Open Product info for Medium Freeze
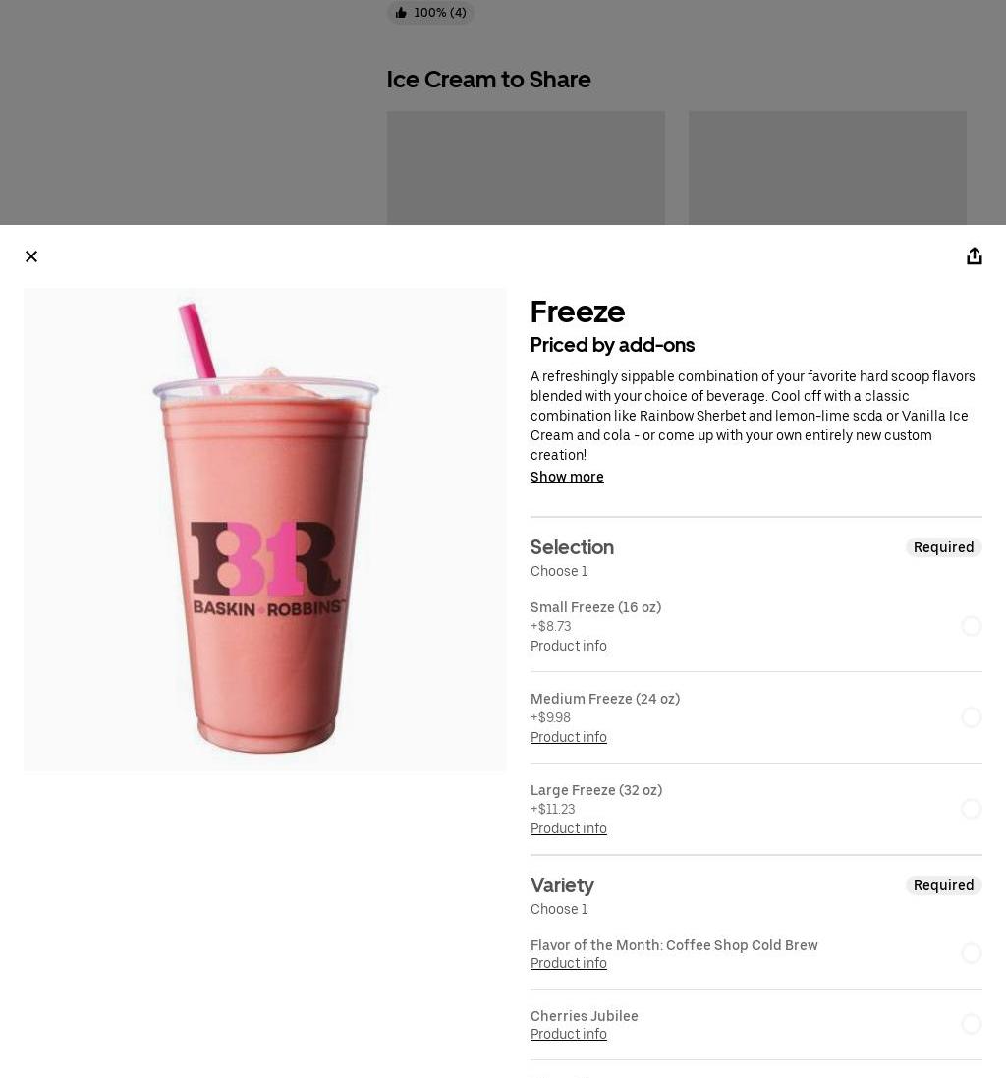 coord(568,738)
